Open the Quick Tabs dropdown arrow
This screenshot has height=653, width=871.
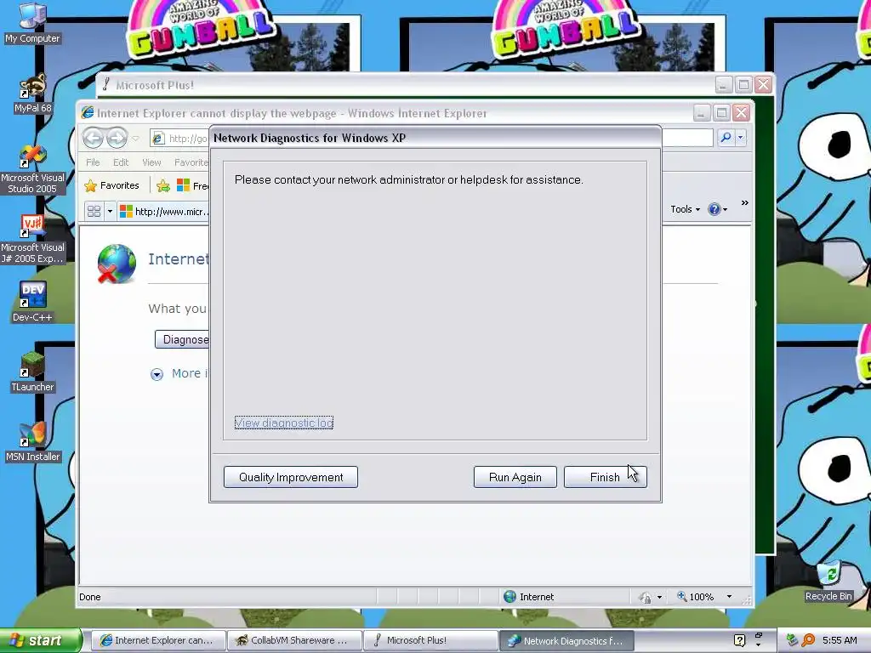coord(110,211)
